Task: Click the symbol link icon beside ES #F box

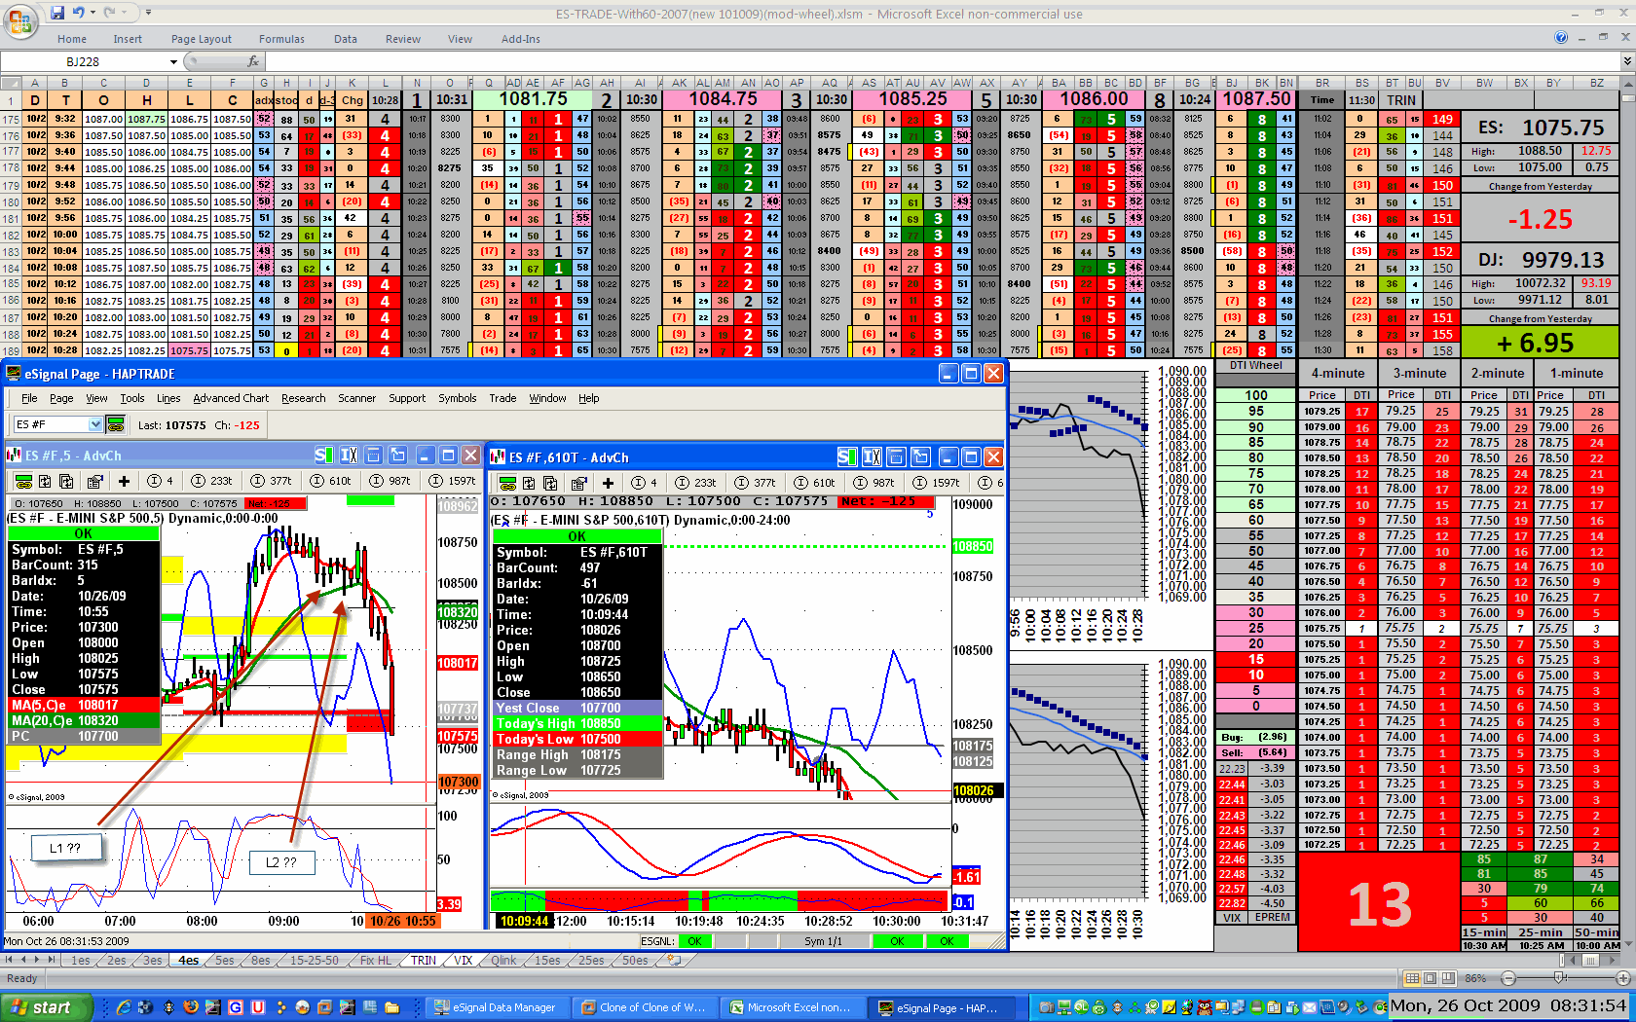Action: [x=116, y=424]
